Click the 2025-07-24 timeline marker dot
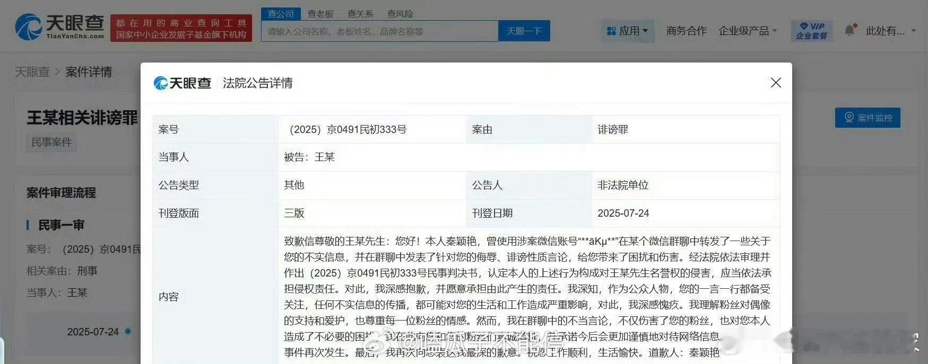Image resolution: width=928 pixels, height=364 pixels. click(128, 331)
